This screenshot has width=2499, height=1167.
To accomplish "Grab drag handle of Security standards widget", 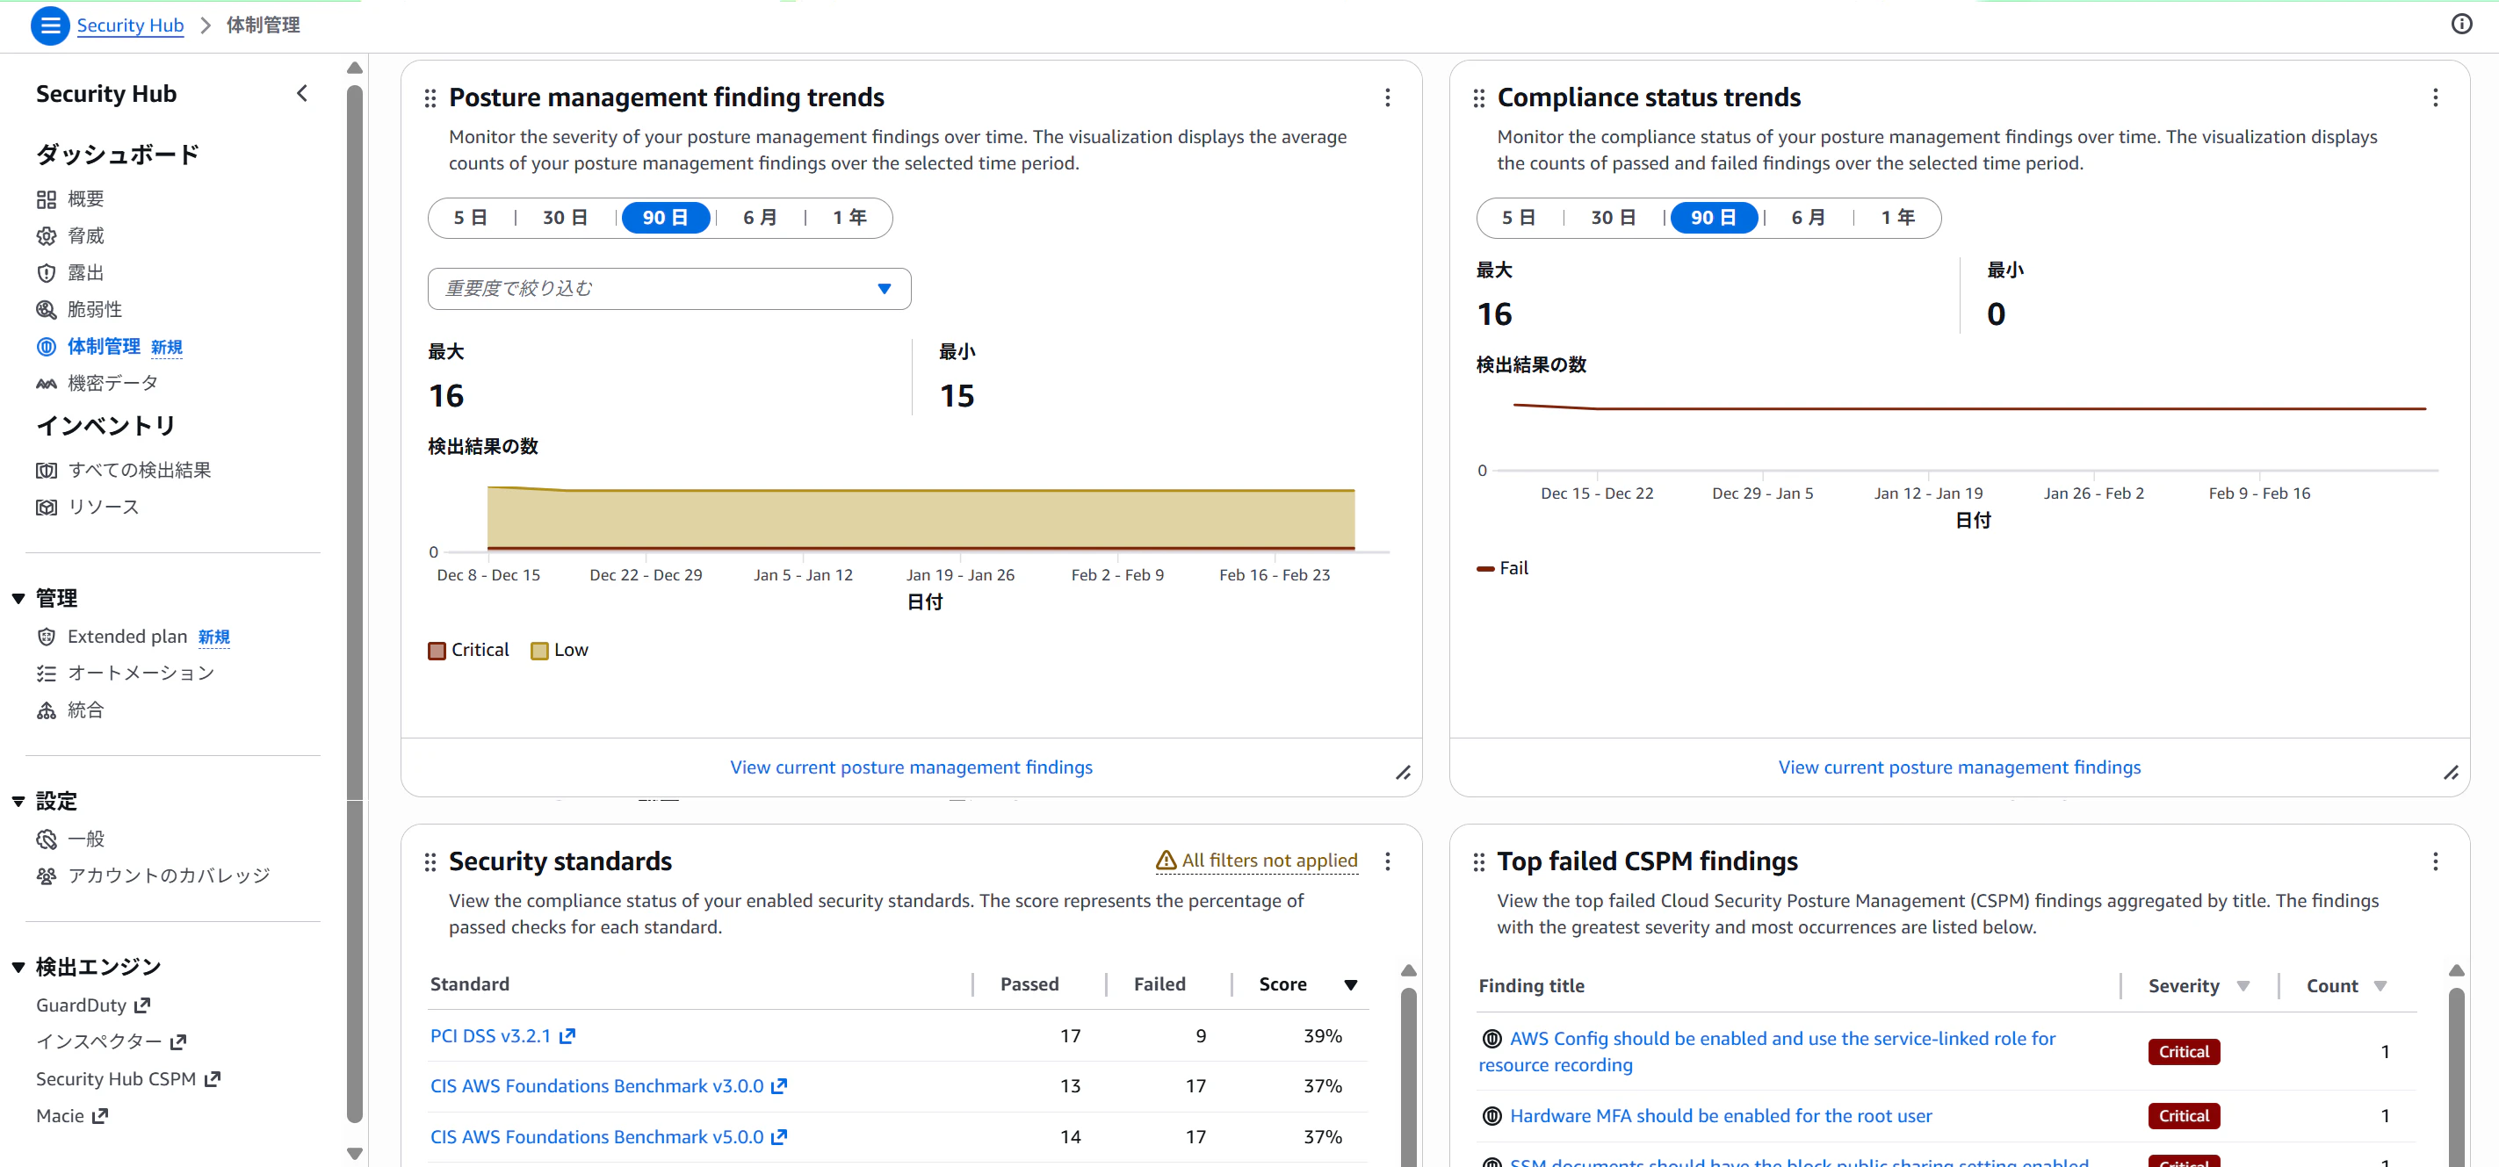I will [x=430, y=861].
